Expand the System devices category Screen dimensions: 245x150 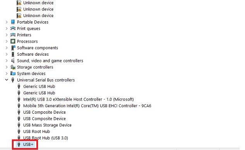7,73
